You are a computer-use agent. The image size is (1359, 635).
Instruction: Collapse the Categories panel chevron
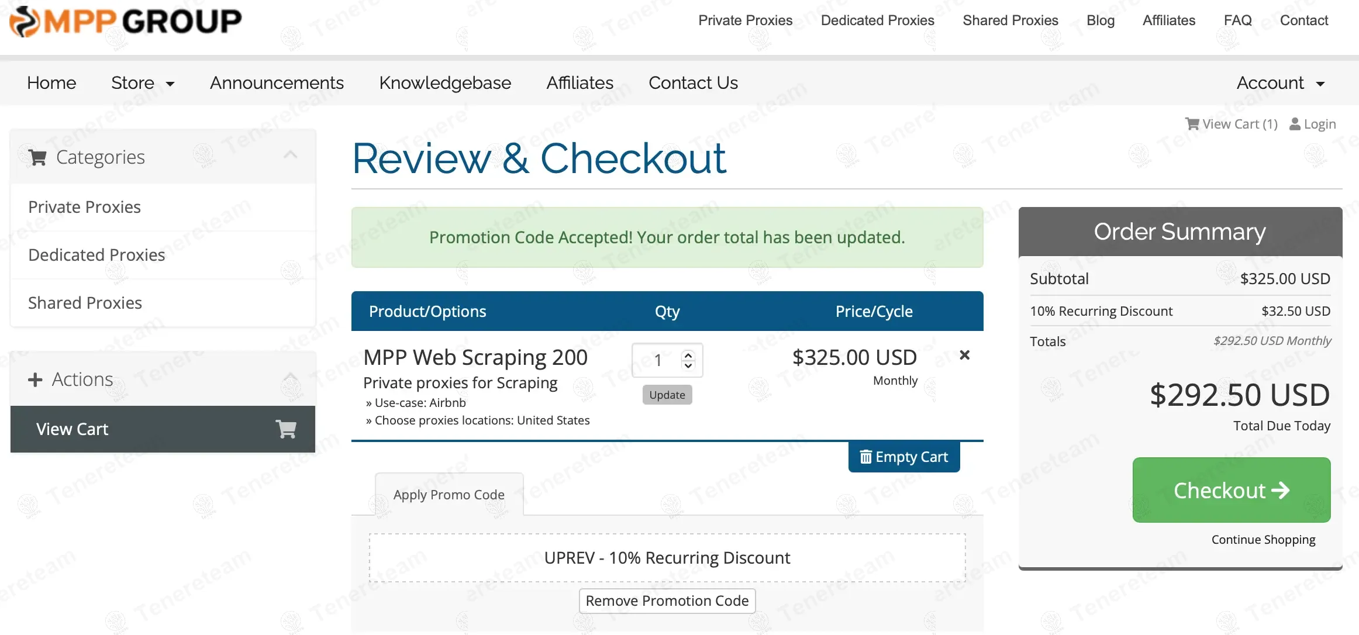coord(291,155)
